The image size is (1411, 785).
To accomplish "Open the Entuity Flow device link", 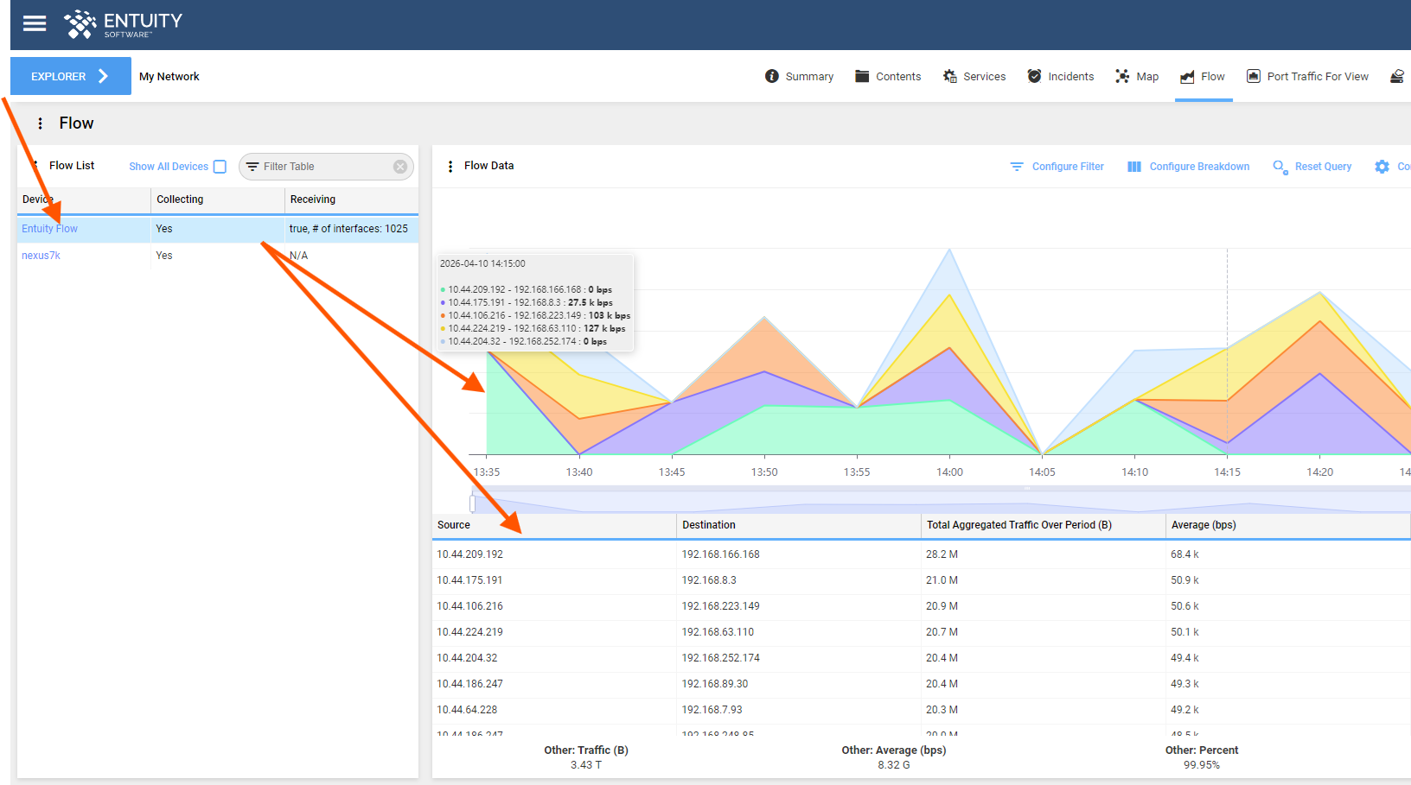I will 49,229.
